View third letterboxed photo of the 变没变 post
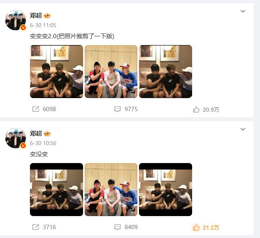Image resolution: width=260 pixels, height=238 pixels. coord(165,189)
